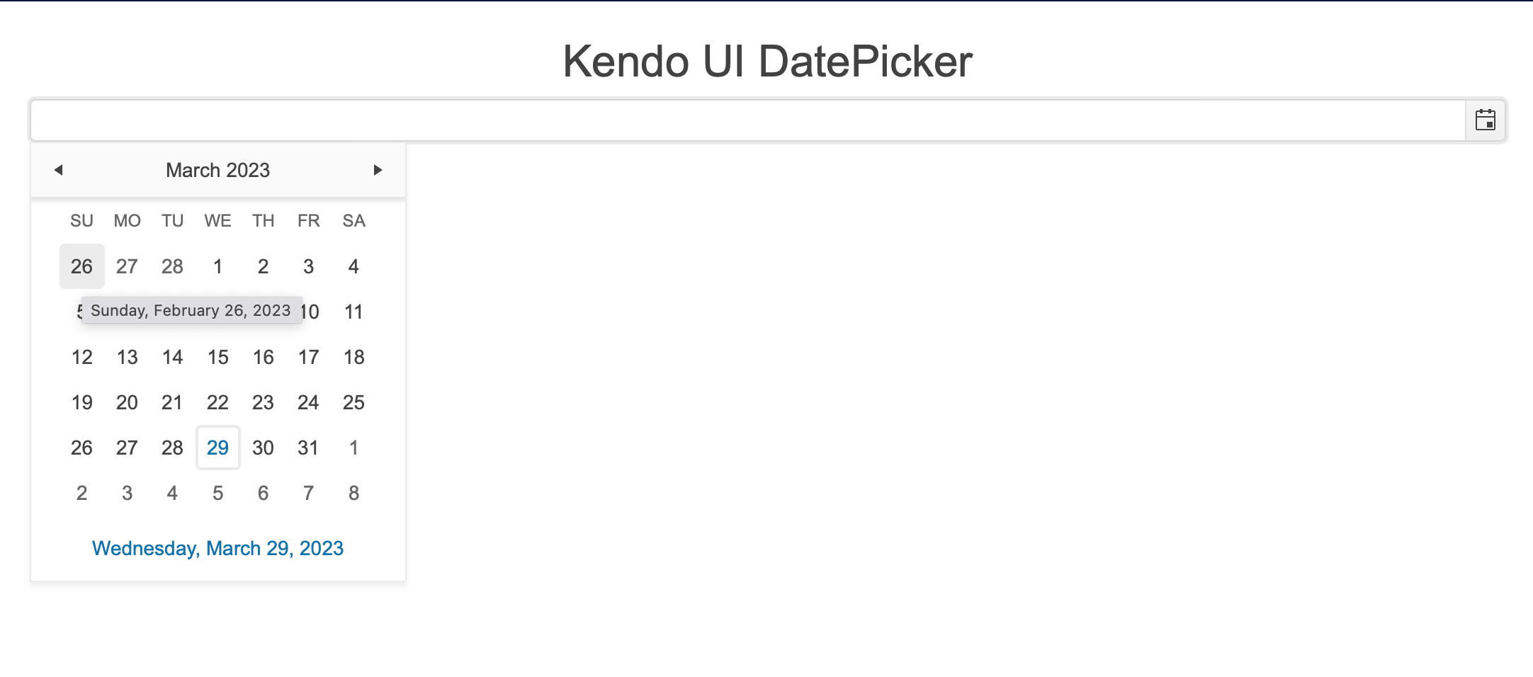Select March 1 in the first row
The width and height of the screenshot is (1533, 677).
click(x=218, y=266)
